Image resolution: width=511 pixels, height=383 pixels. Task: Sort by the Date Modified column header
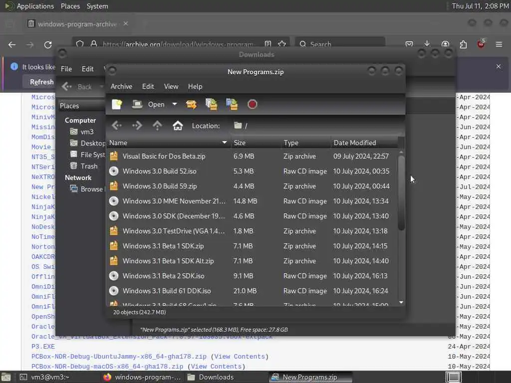pos(364,143)
